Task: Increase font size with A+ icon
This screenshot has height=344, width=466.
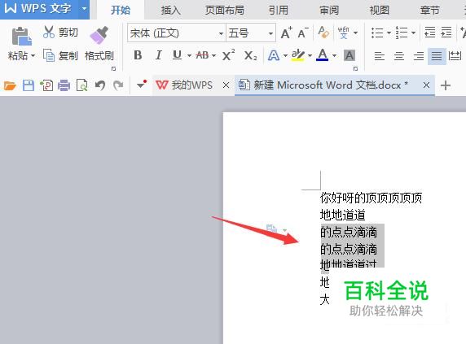Action: [287, 33]
